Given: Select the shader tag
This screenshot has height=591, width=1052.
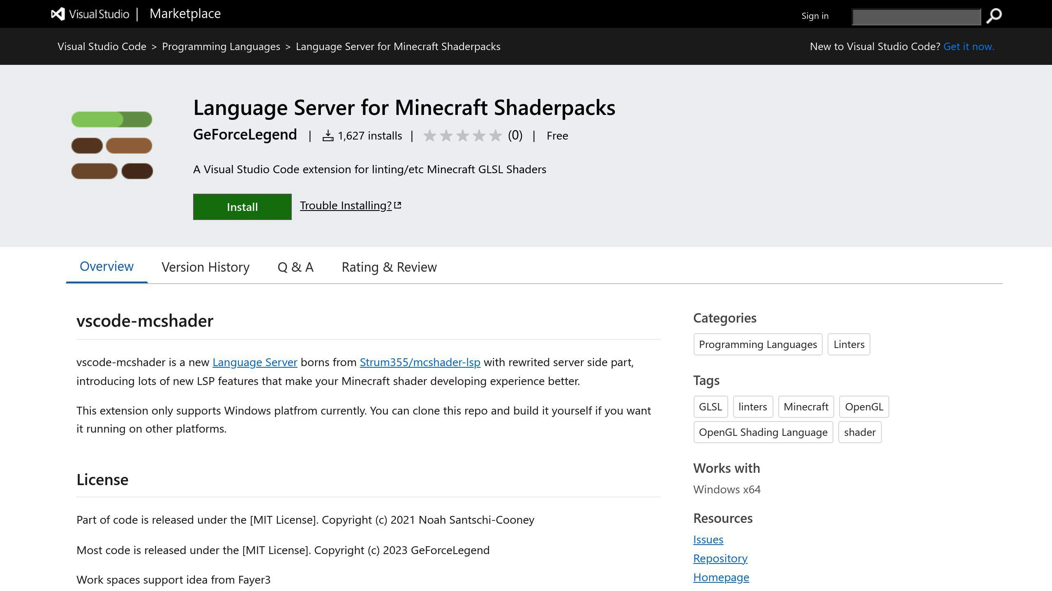Looking at the screenshot, I should pyautogui.click(x=860, y=432).
